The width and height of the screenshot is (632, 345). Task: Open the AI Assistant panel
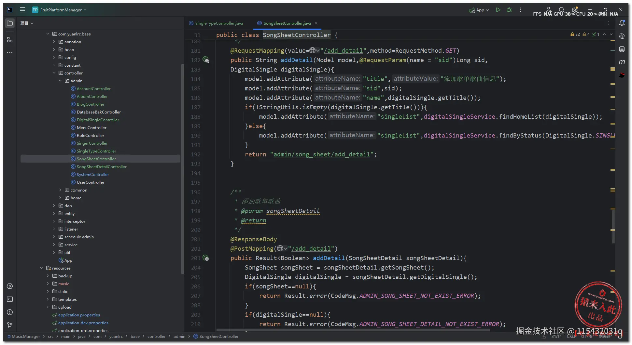pos(622,36)
